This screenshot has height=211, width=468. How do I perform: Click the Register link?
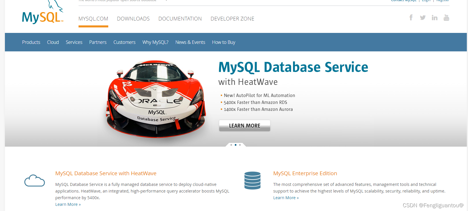coord(443,1)
